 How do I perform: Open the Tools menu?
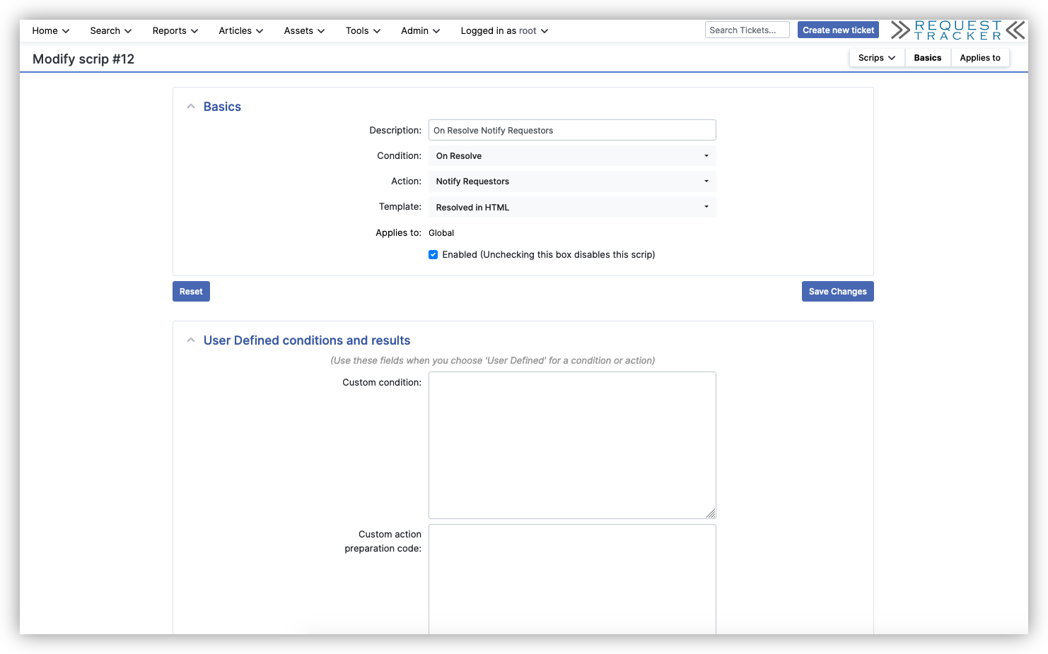(x=363, y=30)
